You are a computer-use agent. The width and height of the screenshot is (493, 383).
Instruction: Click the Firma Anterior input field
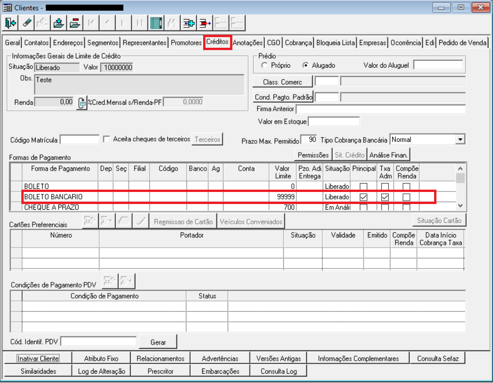tap(380, 109)
